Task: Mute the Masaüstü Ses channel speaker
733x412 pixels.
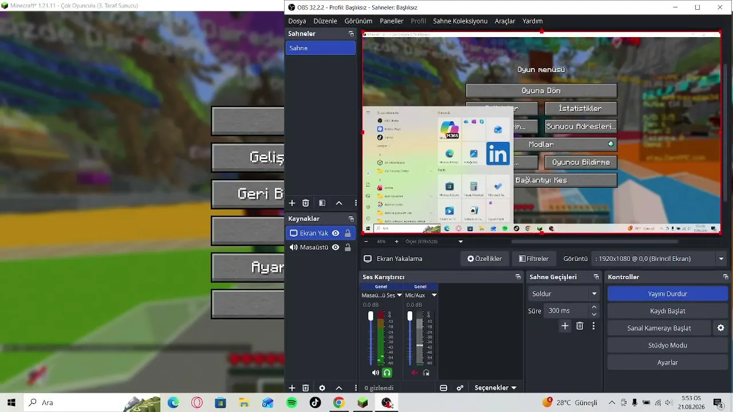Action: pos(375,373)
